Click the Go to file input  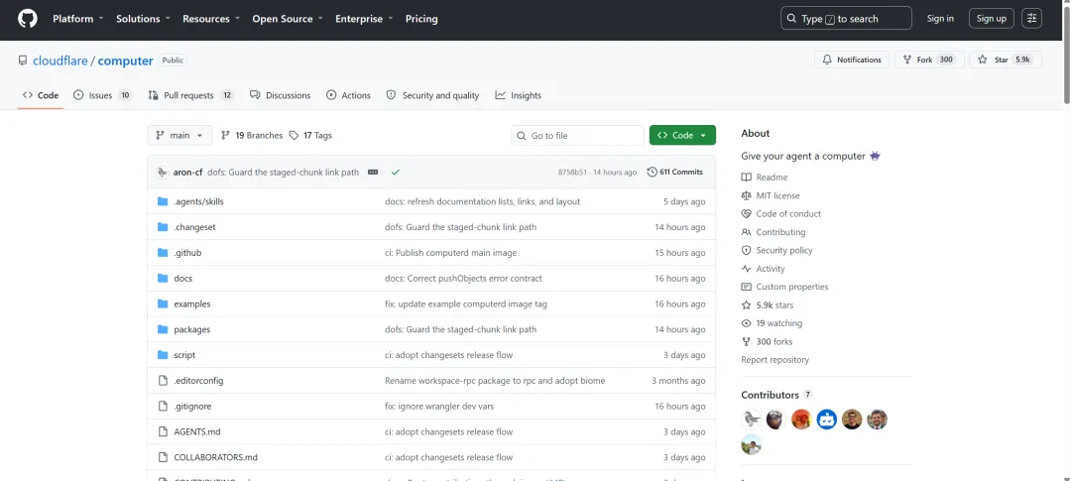[577, 135]
